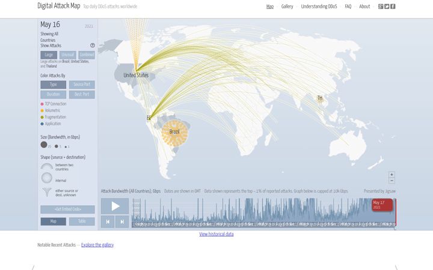Click Thailand in large attacks list
This screenshot has width=433, height=270.
click(x=51, y=66)
